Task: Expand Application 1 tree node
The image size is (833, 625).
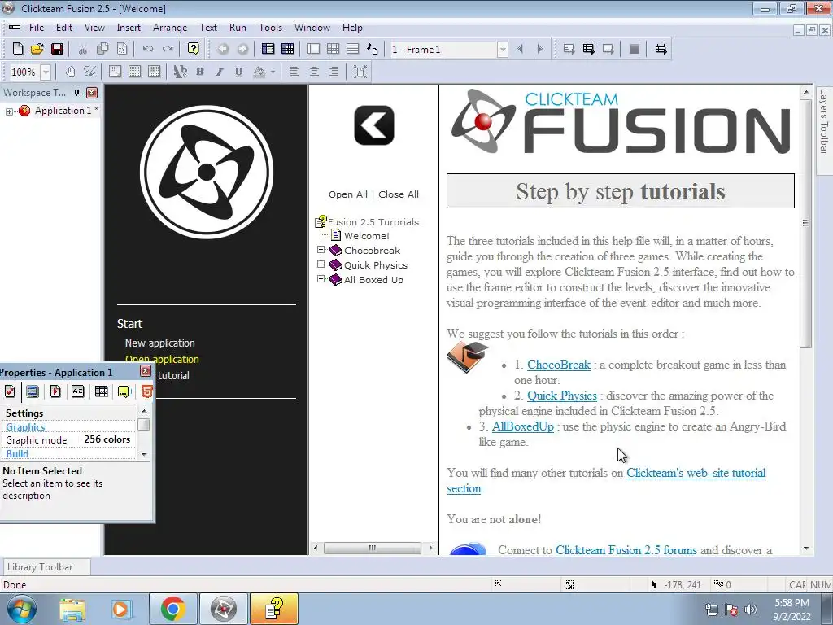Action: pyautogui.click(x=9, y=111)
